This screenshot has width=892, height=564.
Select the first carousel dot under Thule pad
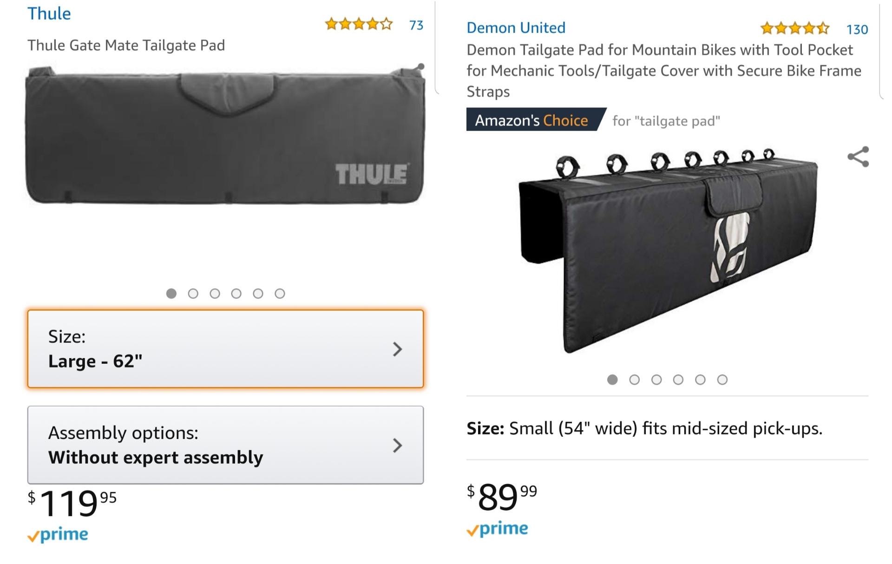pyautogui.click(x=172, y=293)
